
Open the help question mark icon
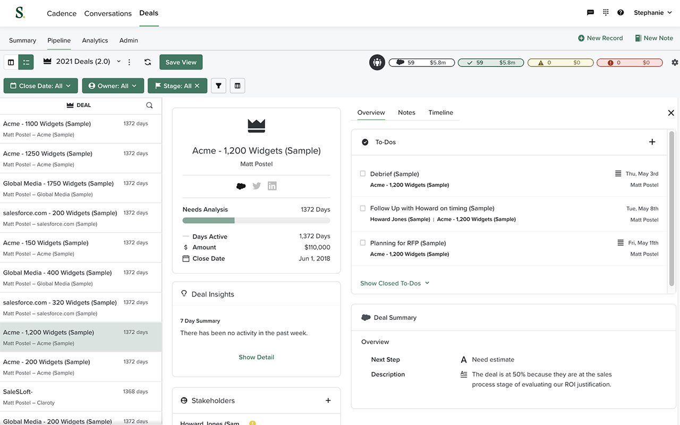click(620, 13)
